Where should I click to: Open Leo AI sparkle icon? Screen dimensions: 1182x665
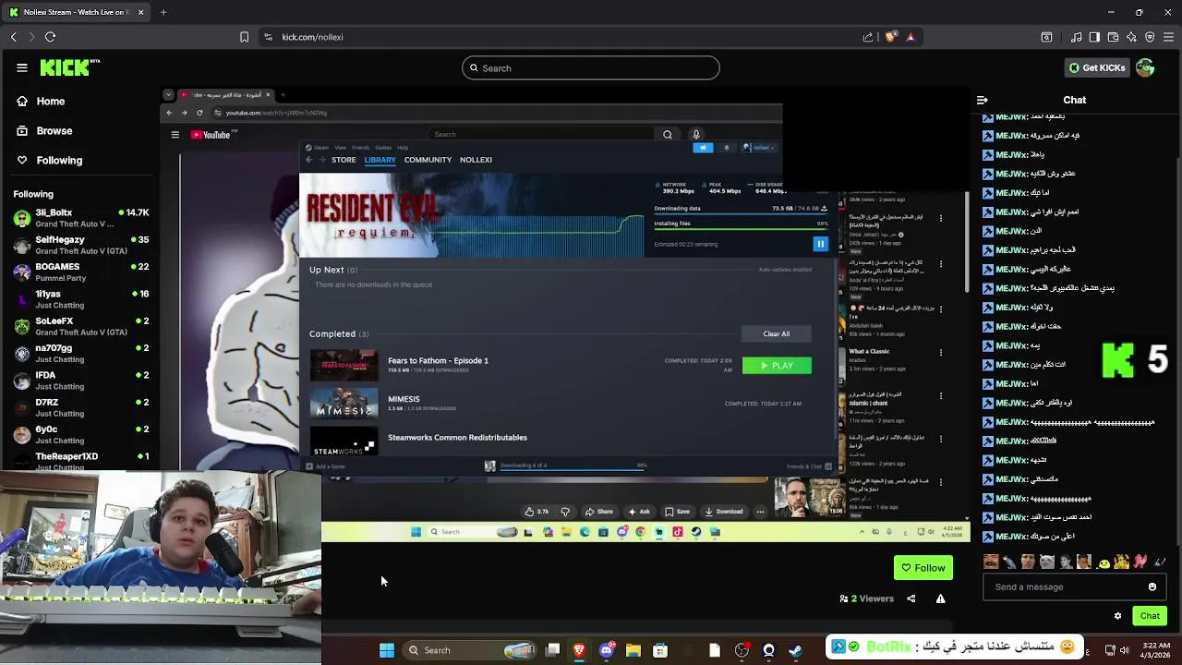coord(1131,37)
